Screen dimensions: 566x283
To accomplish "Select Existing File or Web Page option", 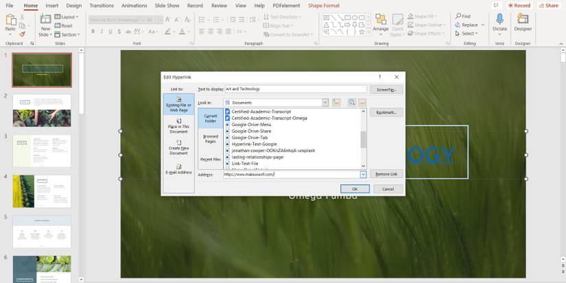I will click(x=178, y=105).
